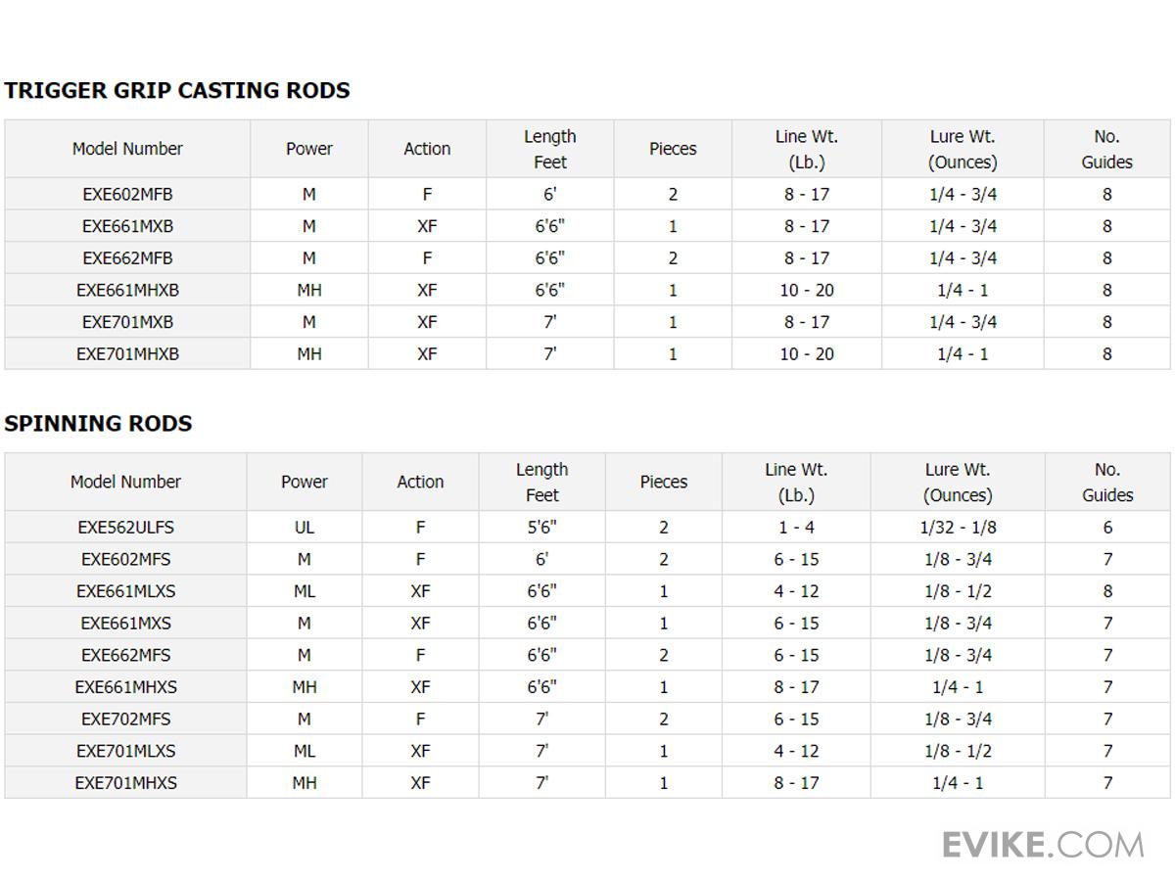Click the 5'6" length cell
The width and height of the screenshot is (1175, 881).
(x=541, y=527)
